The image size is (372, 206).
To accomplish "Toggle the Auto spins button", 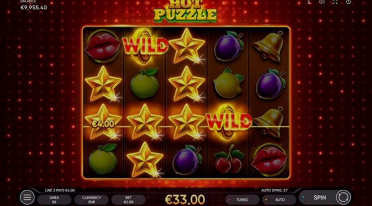I will tap(279, 199).
